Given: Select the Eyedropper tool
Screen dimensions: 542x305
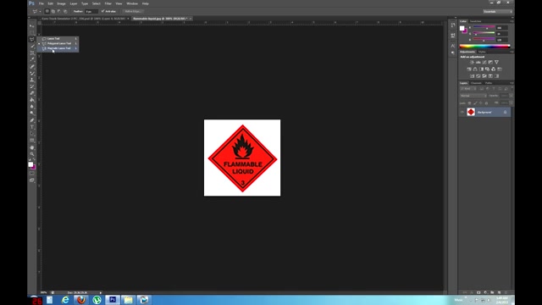Looking at the screenshot, I should pyautogui.click(x=32, y=59).
